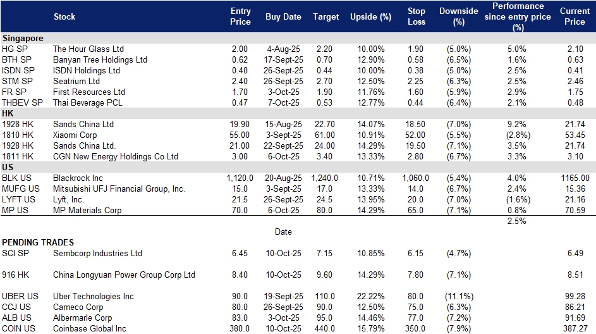This screenshot has width=596, height=334.
Task: Click the Xiaomi Corp name
Action: coord(75,135)
